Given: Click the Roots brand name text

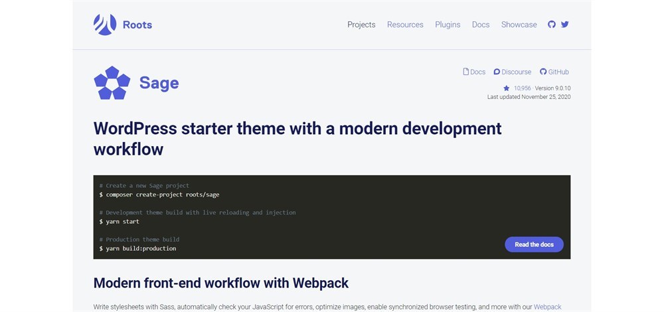Looking at the screenshot, I should tap(137, 25).
